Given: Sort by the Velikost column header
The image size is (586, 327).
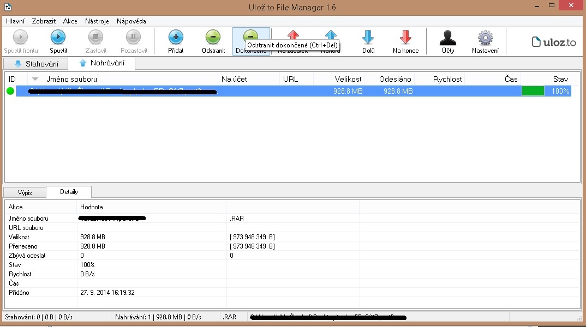Looking at the screenshot, I should coord(348,79).
